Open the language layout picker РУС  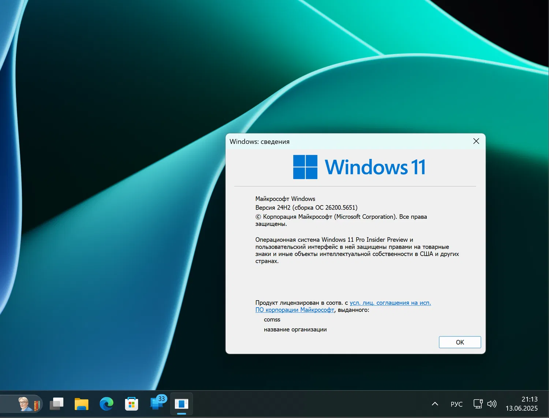[x=456, y=404]
